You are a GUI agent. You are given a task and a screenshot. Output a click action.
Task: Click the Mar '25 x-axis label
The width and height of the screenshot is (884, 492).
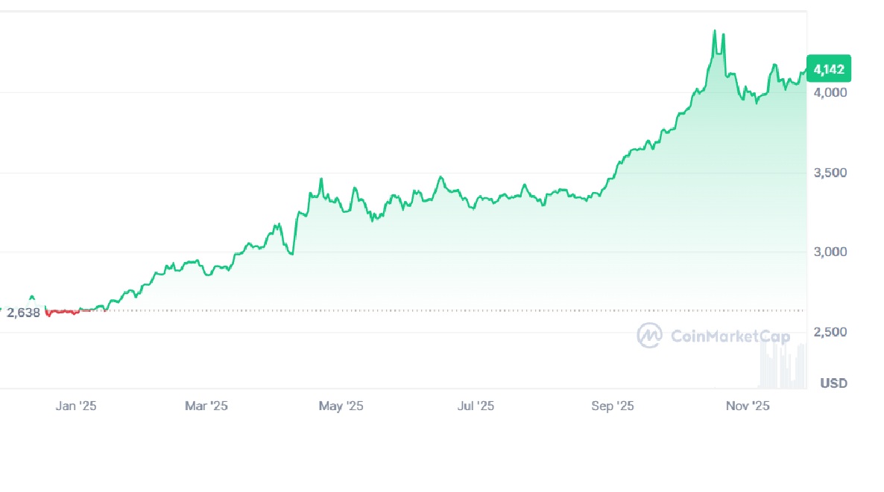[x=206, y=406]
